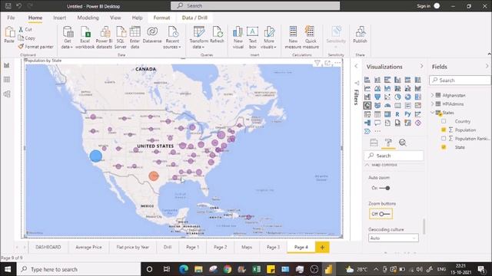
Task: Open get more visuals ellipsis in pane
Action: click(377, 131)
